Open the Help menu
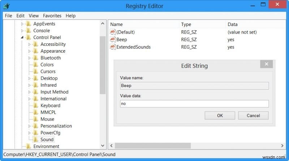 70,16
